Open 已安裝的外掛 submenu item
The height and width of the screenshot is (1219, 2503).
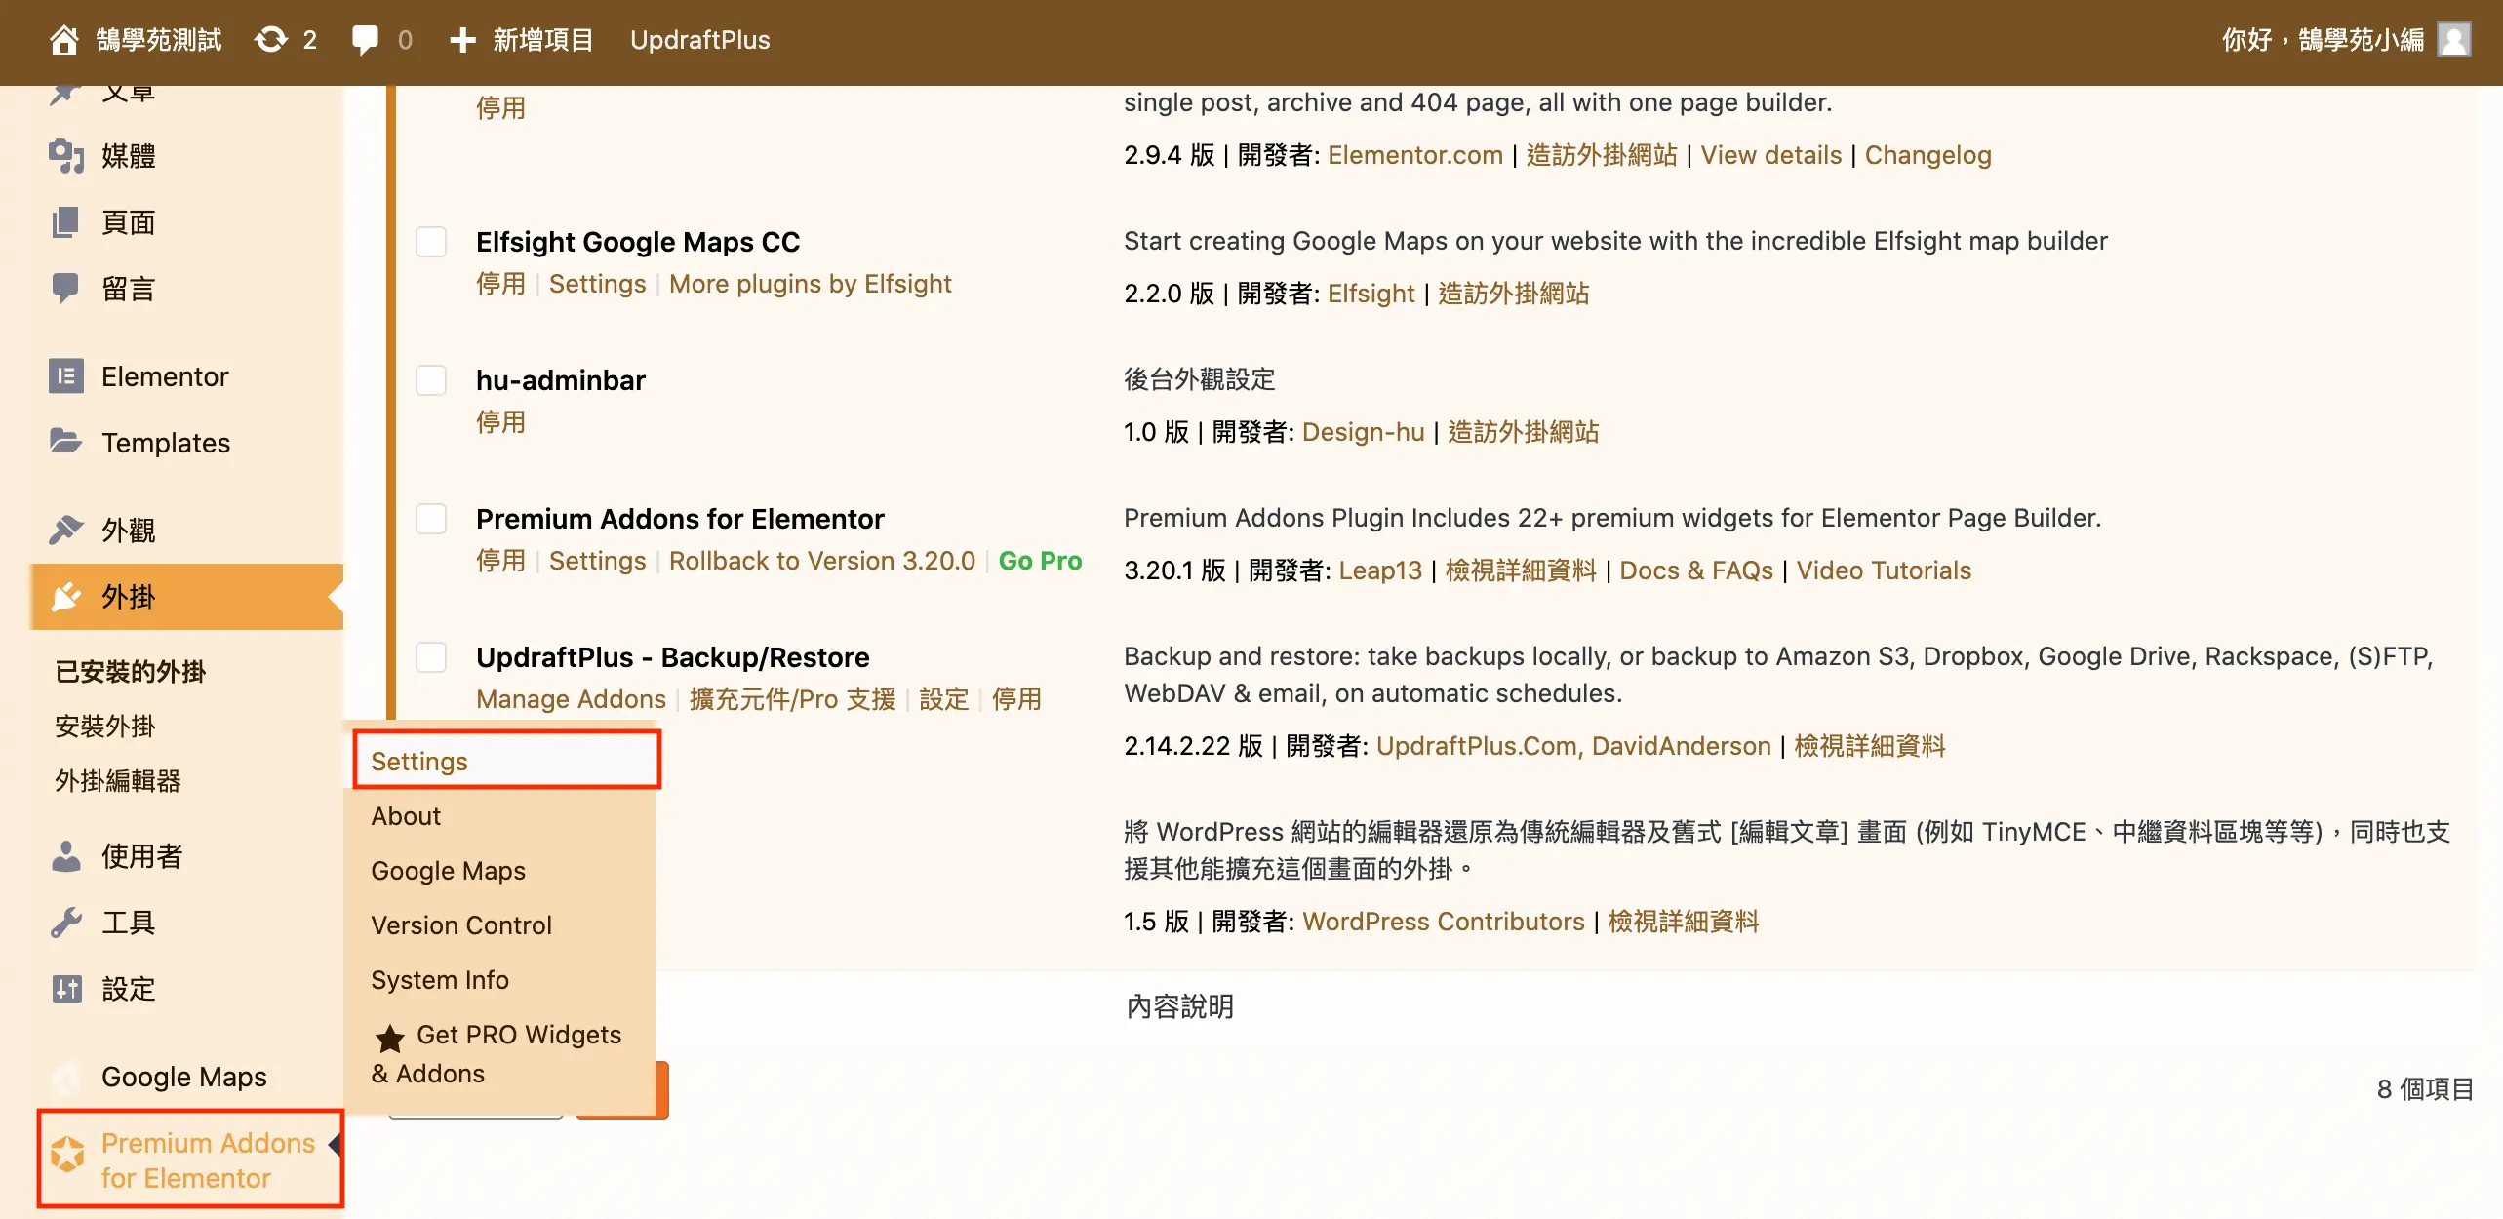130,671
